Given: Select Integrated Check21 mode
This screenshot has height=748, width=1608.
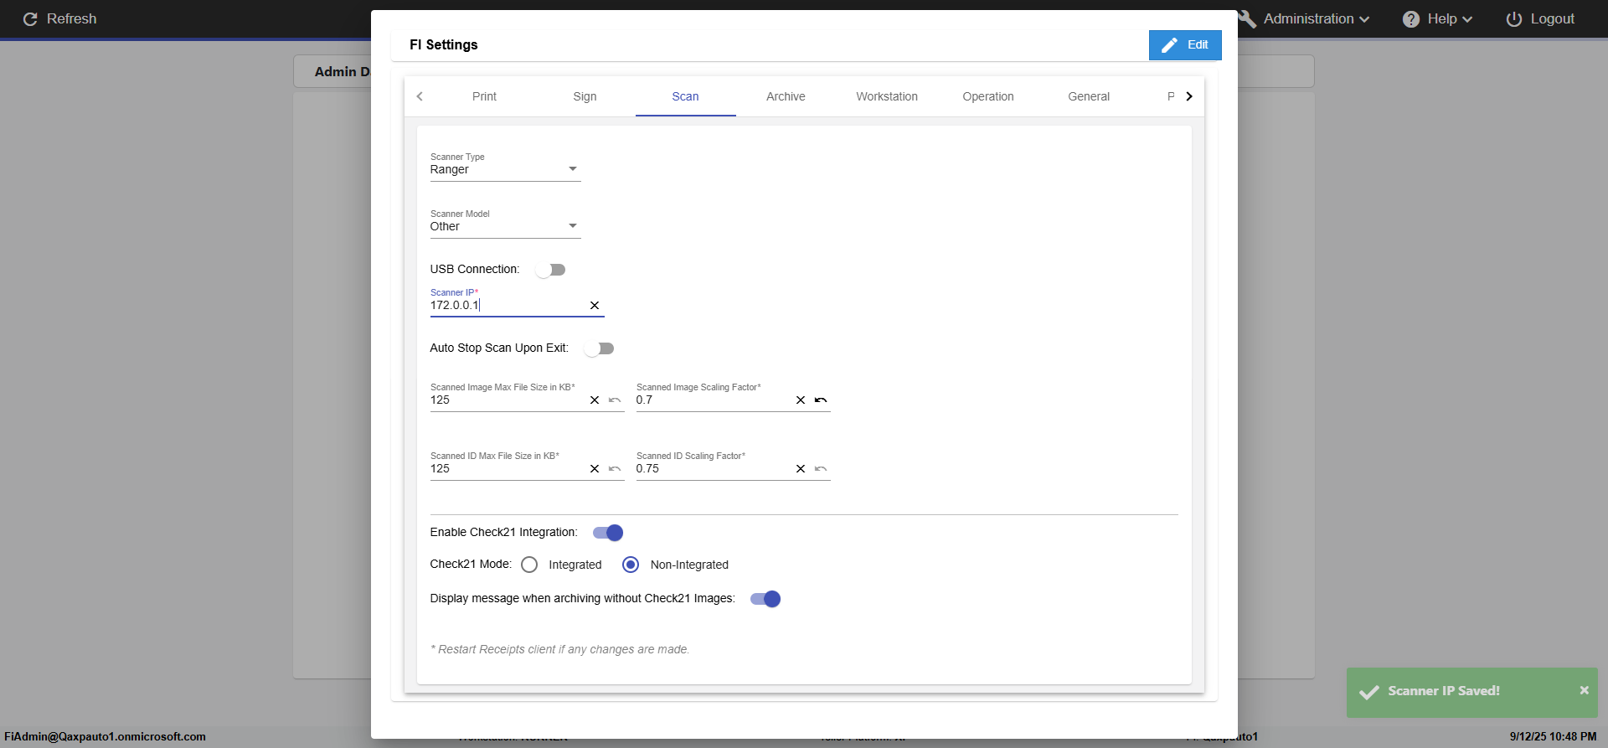Looking at the screenshot, I should 529,565.
